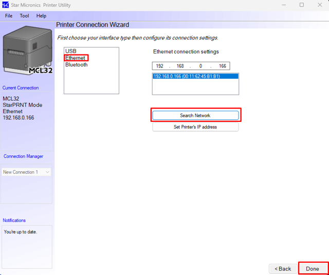Select the discovered printer 192.168.0.166 entry
The height and width of the screenshot is (275, 329).
tap(187, 76)
